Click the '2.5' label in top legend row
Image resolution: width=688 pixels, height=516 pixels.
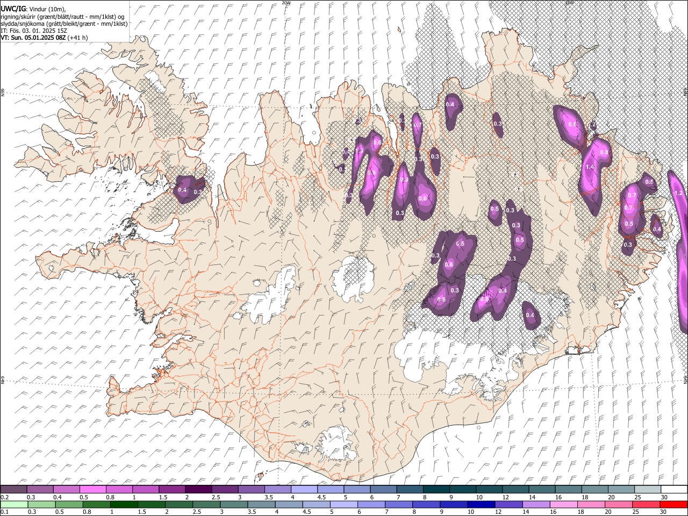coord(216,497)
